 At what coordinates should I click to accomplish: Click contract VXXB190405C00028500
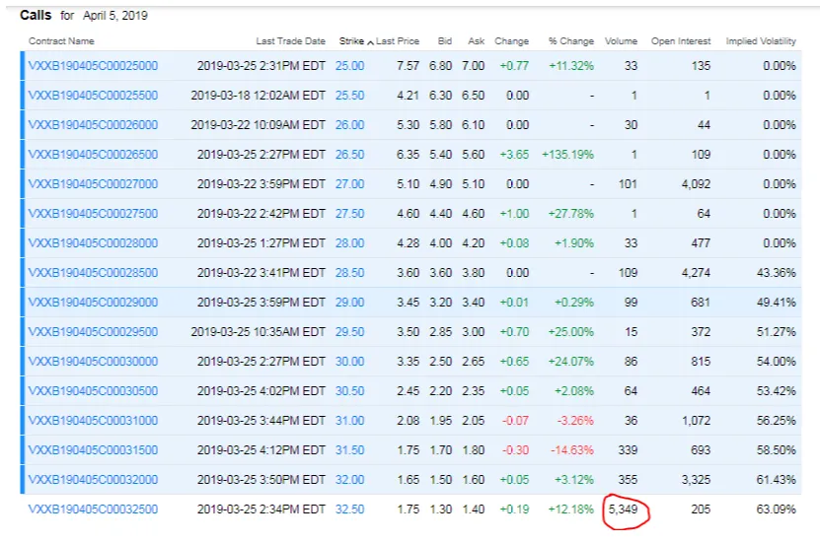93,273
